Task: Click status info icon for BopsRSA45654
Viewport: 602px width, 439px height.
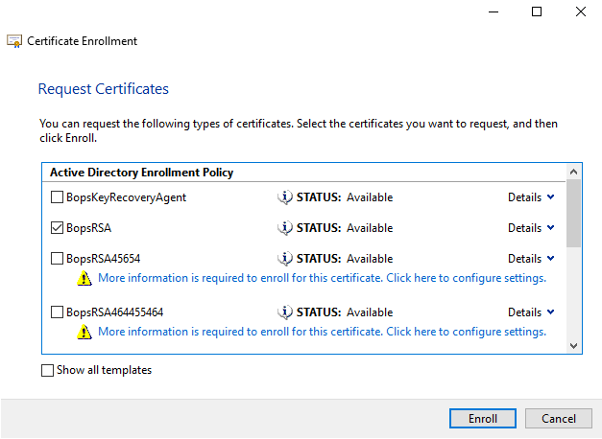Action: coord(284,259)
